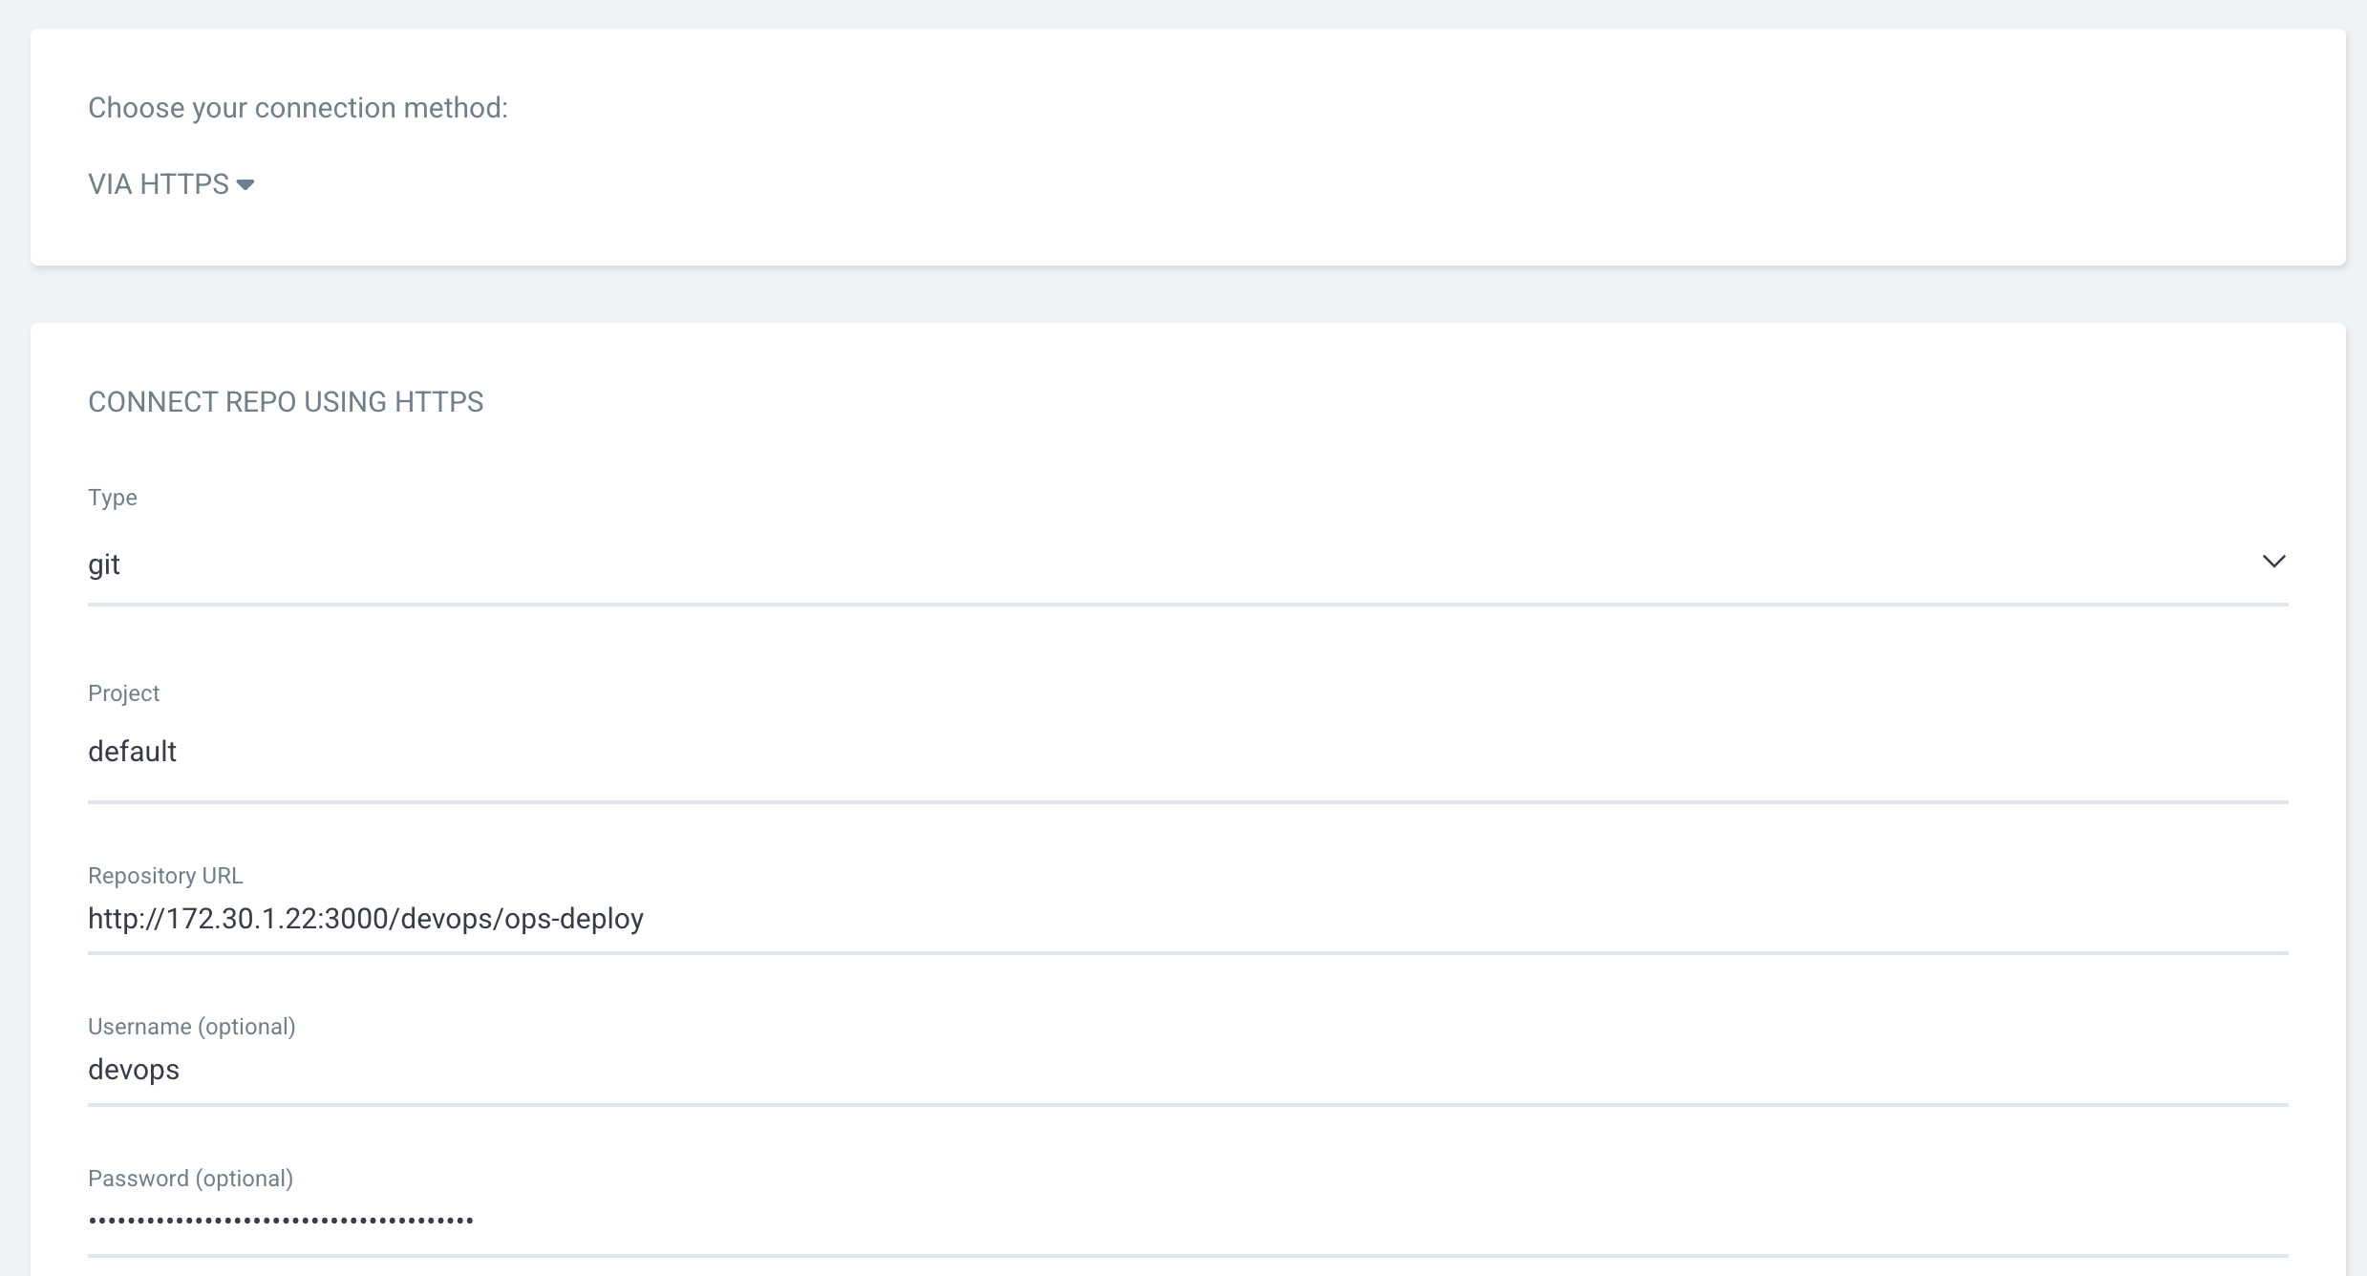Click the Choose your connection method text

pos(297,108)
